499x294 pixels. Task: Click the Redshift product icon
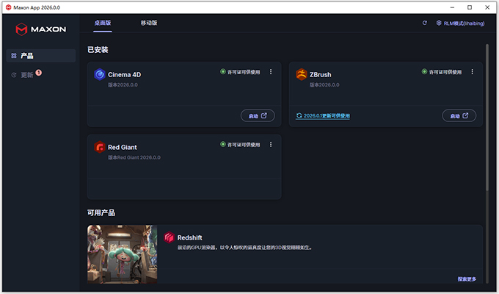tap(169, 237)
